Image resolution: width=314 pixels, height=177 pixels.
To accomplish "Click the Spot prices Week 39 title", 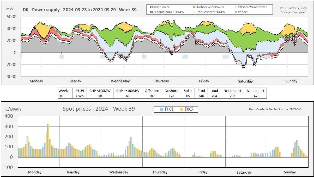I will pyautogui.click(x=99, y=109).
